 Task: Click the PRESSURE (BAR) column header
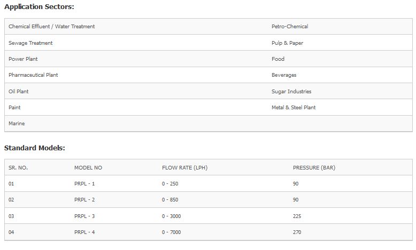coord(314,168)
